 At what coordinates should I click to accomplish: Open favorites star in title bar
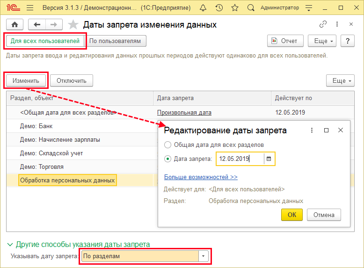tap(235, 8)
